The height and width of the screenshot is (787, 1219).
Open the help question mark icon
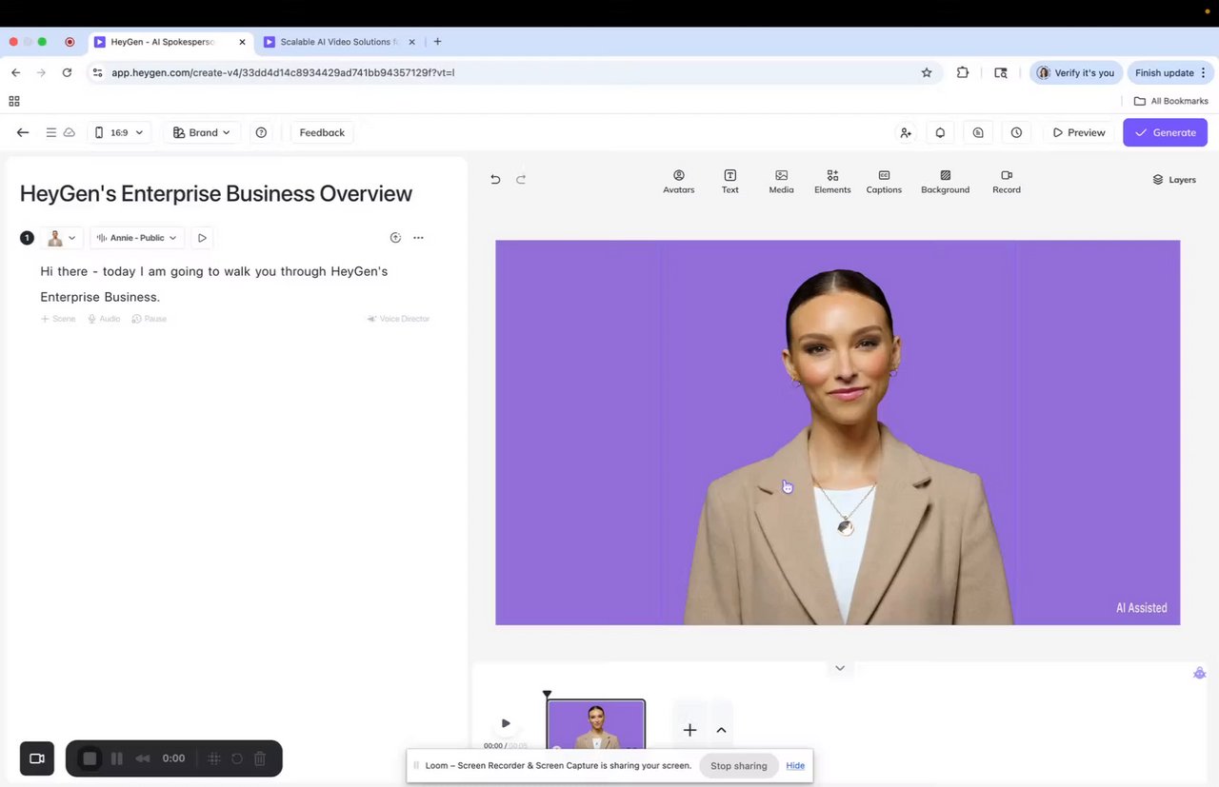261,132
